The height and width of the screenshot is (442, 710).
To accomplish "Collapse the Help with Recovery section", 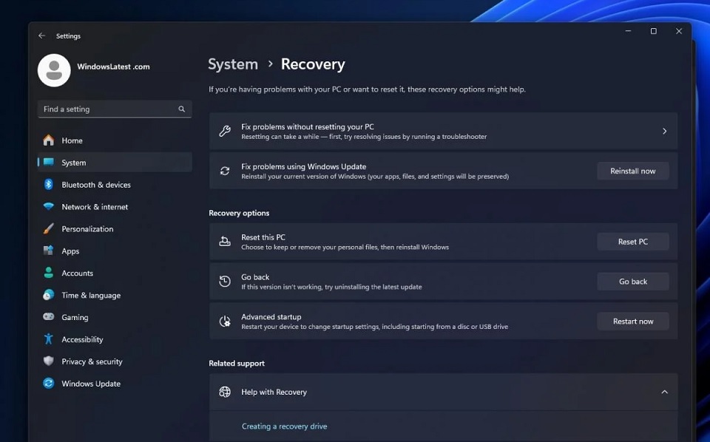I will 664,392.
